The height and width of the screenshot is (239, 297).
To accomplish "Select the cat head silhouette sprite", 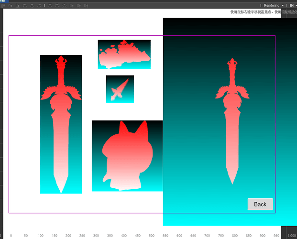I will tap(127, 156).
